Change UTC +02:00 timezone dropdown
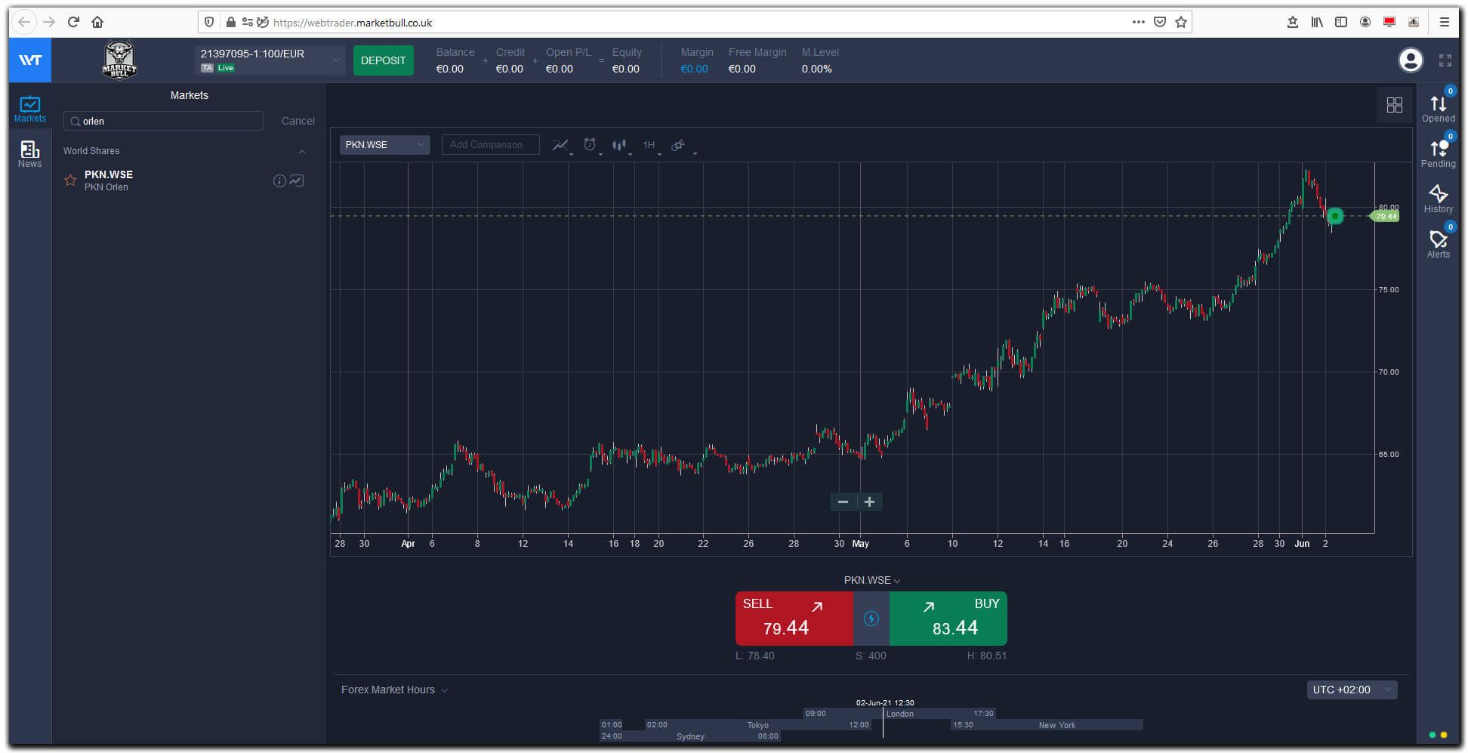The width and height of the screenshot is (1468, 753). pyautogui.click(x=1352, y=690)
